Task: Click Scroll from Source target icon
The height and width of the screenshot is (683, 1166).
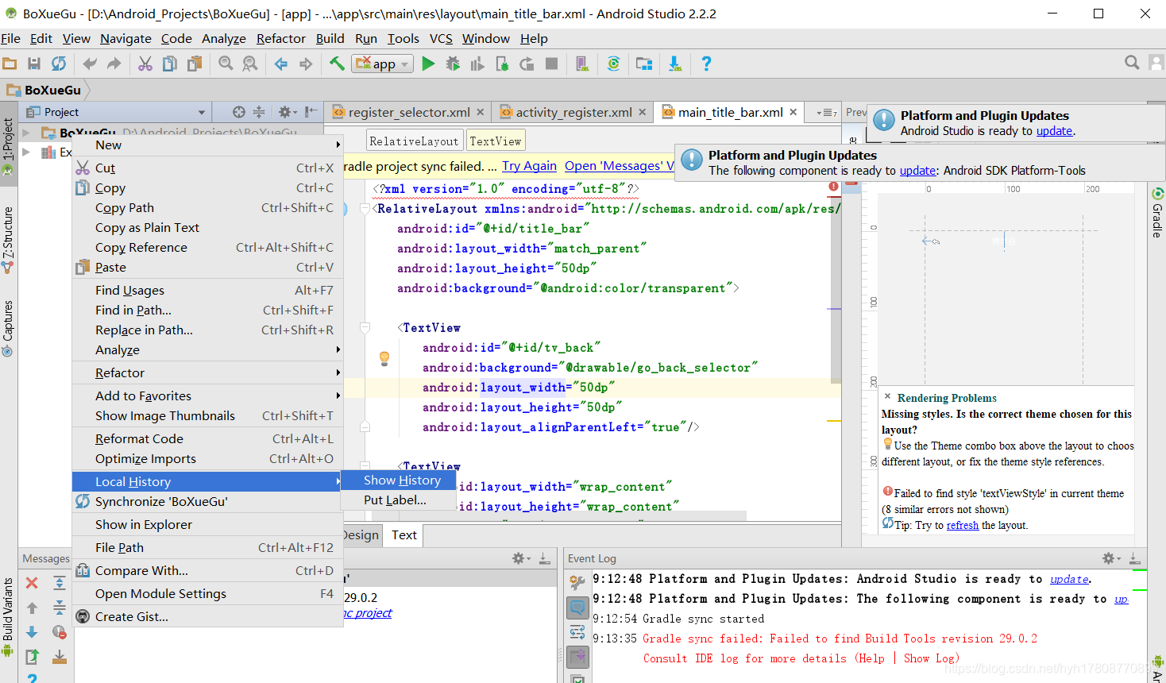Action: tap(239, 112)
